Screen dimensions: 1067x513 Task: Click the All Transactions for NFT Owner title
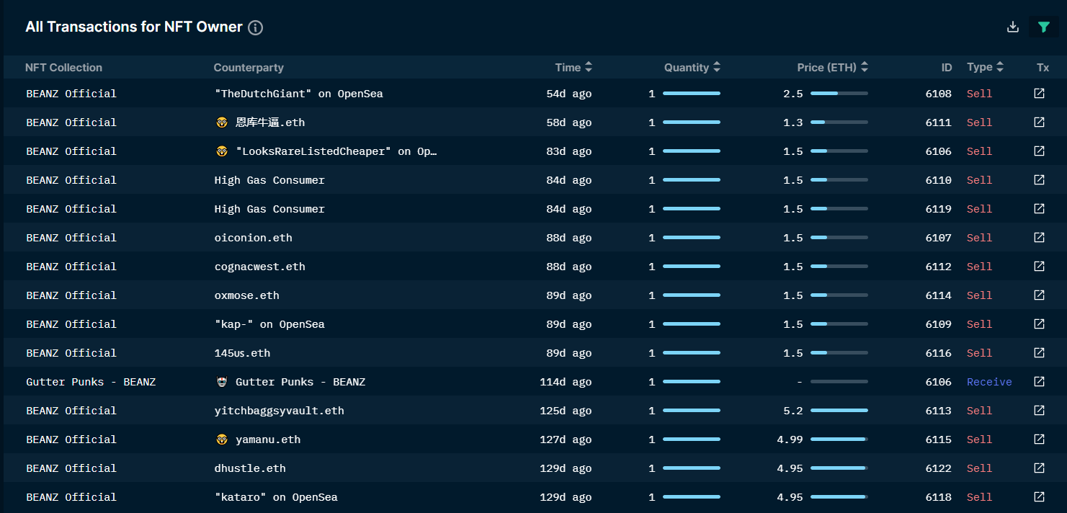click(134, 27)
